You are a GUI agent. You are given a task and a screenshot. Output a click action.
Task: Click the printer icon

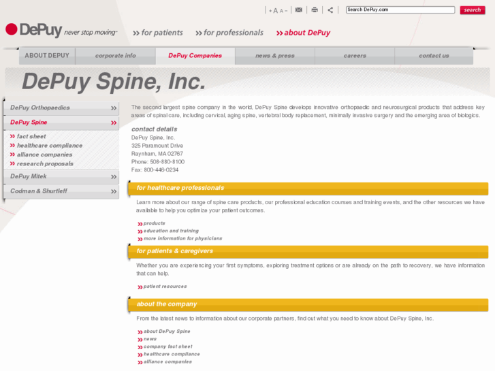click(x=315, y=10)
